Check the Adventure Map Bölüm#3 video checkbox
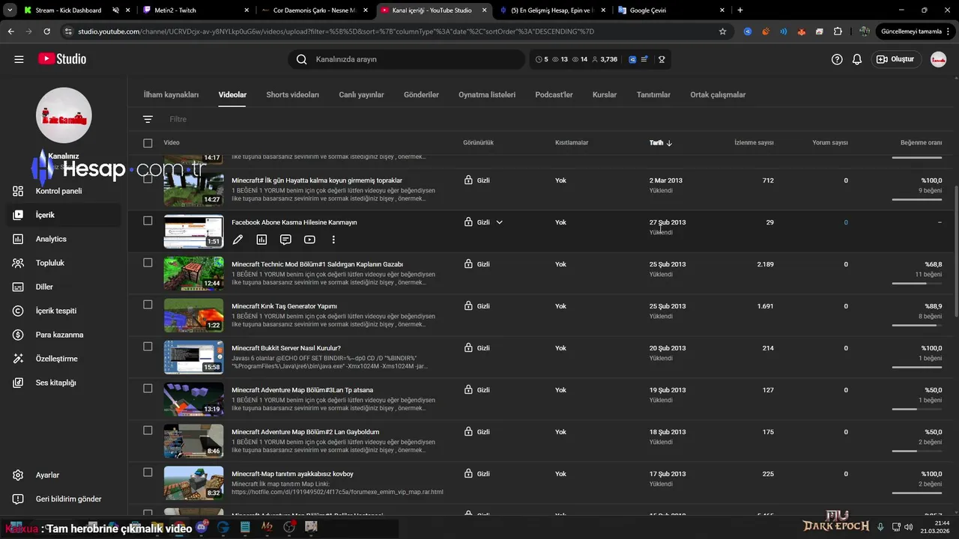The height and width of the screenshot is (539, 959). tap(148, 389)
